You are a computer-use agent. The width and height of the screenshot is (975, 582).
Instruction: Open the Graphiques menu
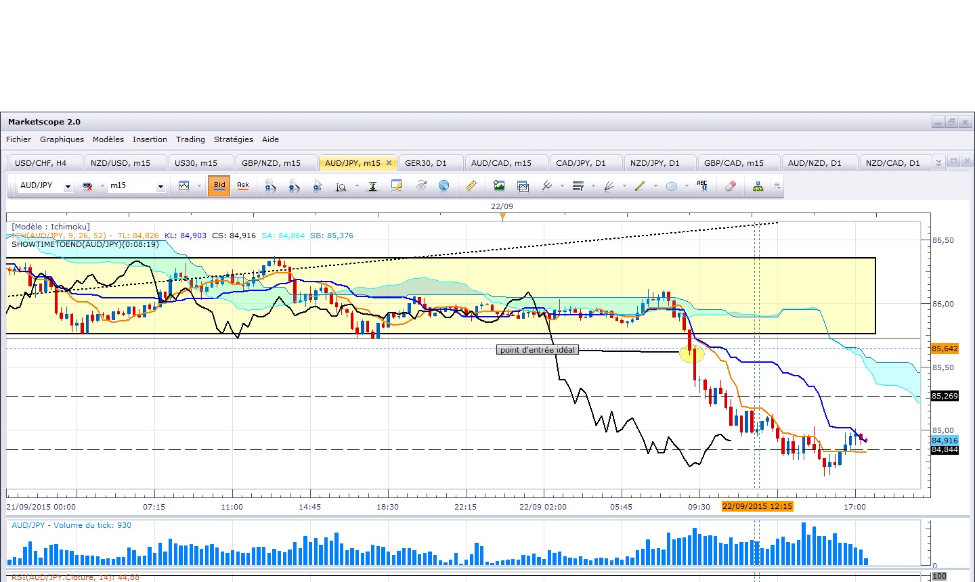(62, 139)
